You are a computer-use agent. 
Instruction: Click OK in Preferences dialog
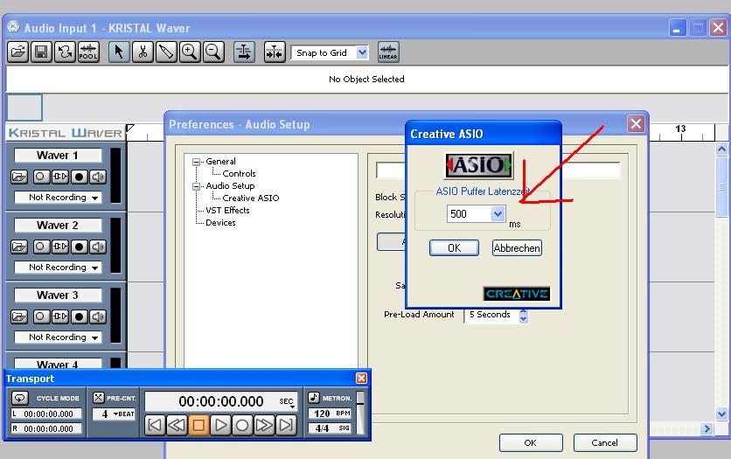(x=531, y=442)
